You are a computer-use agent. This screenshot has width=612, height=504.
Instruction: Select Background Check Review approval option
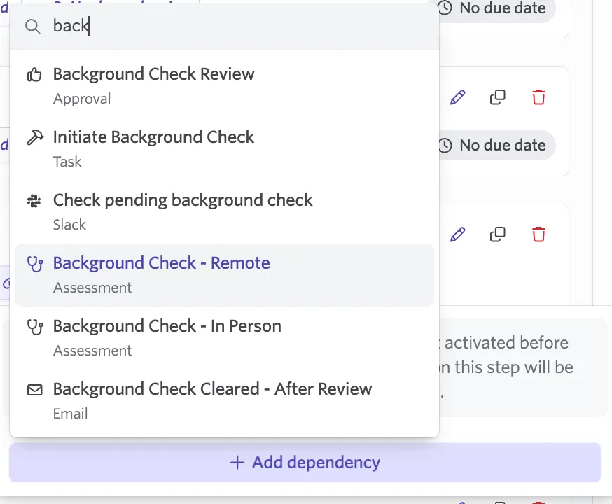click(x=225, y=86)
